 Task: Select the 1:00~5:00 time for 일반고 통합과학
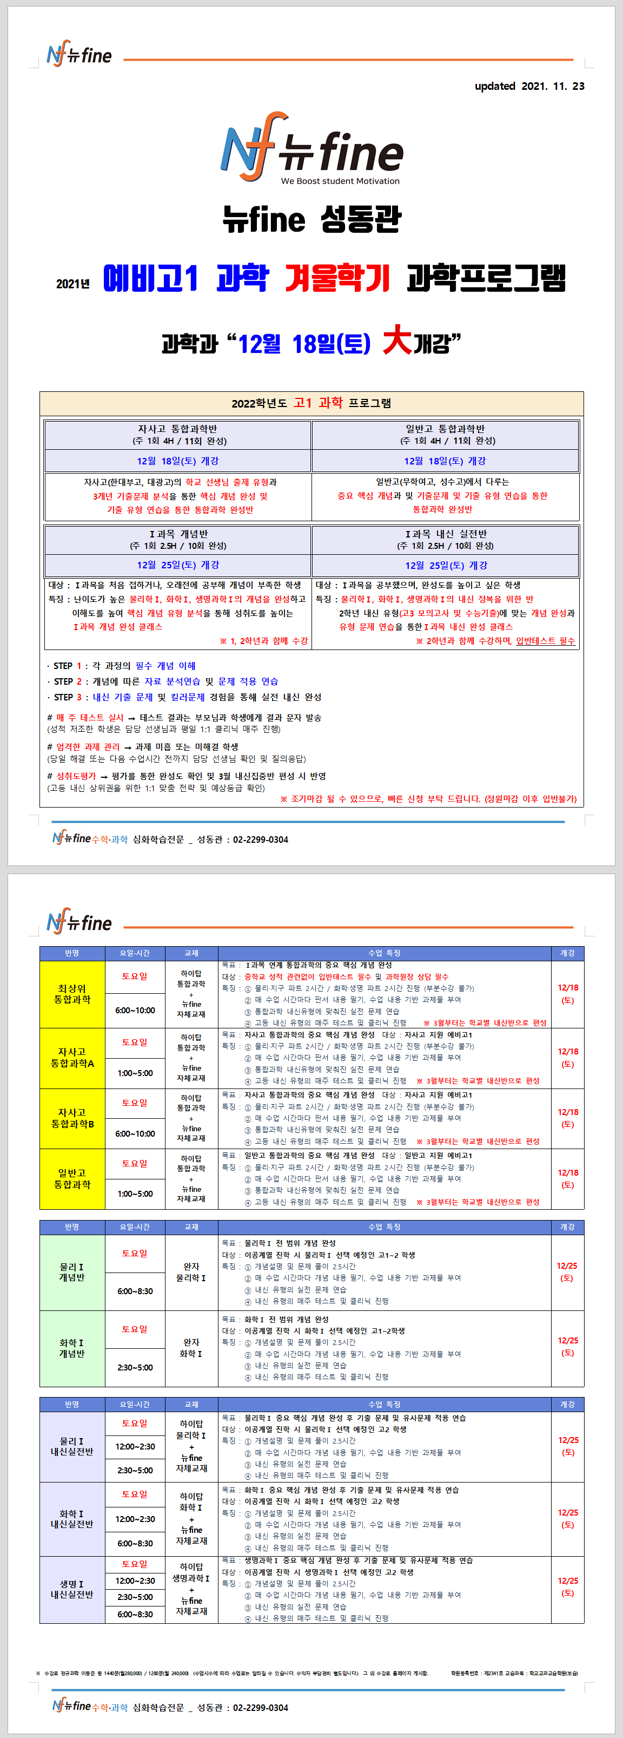pyautogui.click(x=135, y=1193)
